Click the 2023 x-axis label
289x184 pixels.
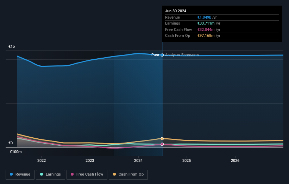point(90,160)
